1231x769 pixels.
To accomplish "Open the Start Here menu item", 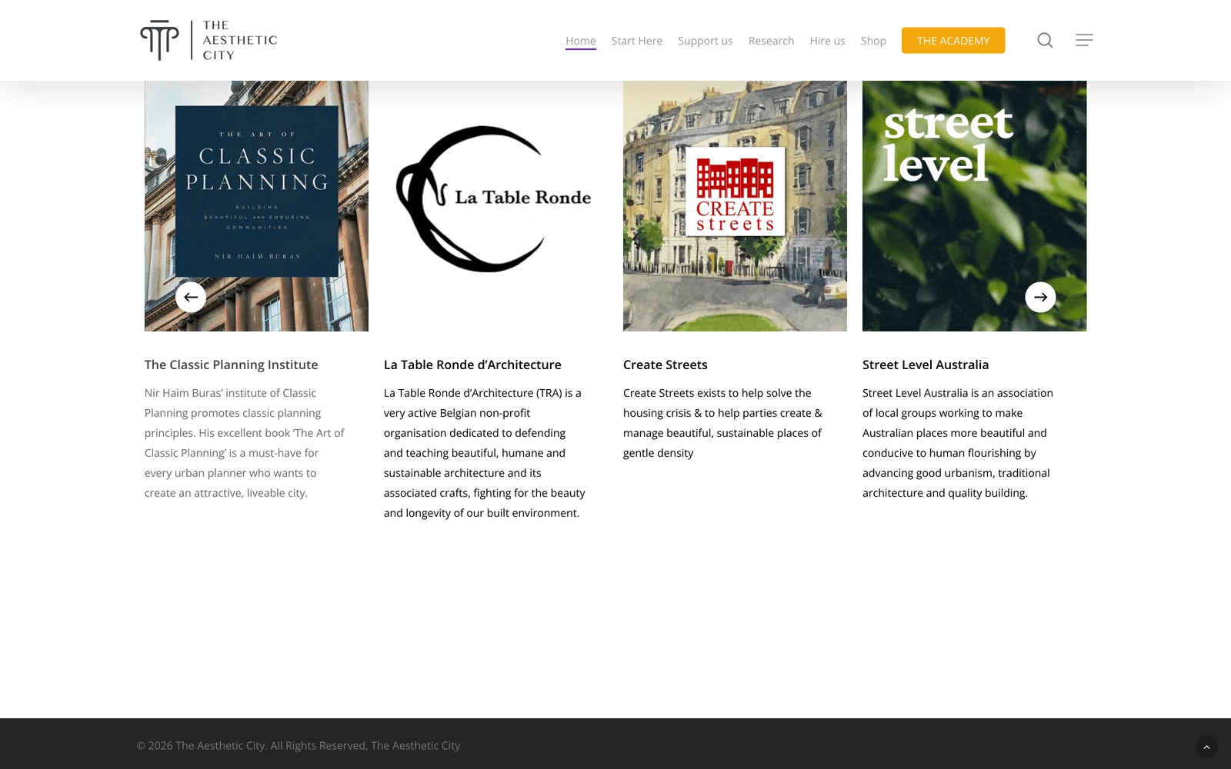I will tap(637, 41).
